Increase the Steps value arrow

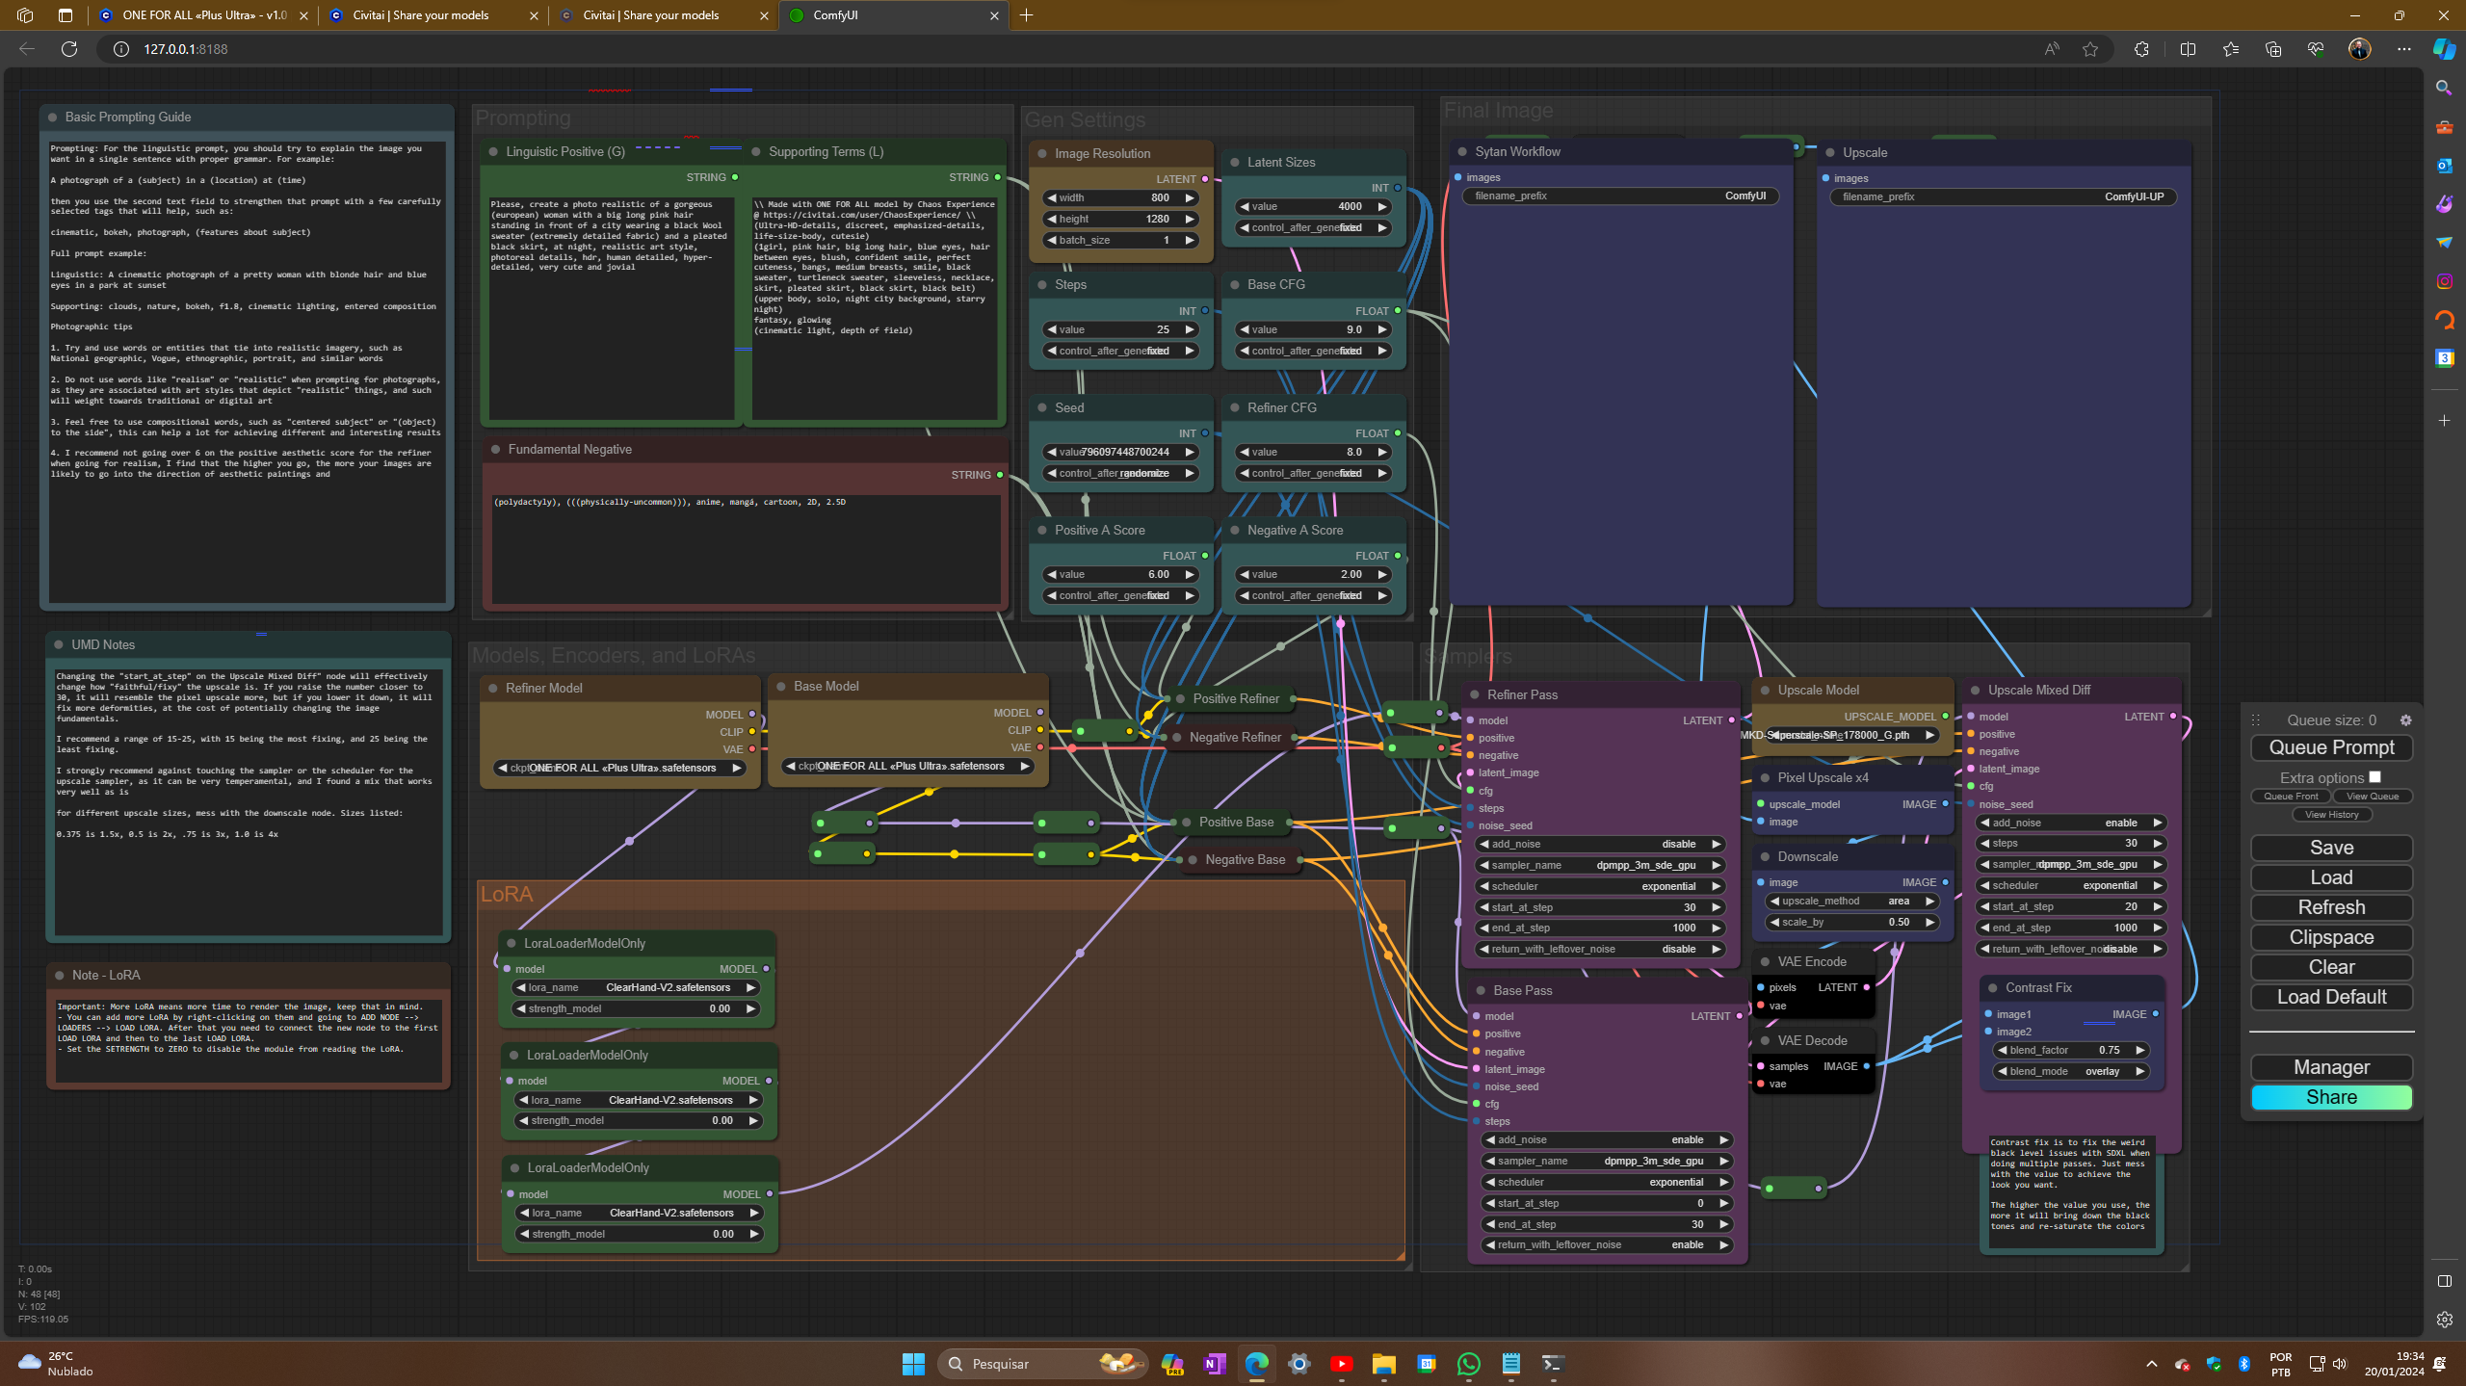coord(1190,329)
